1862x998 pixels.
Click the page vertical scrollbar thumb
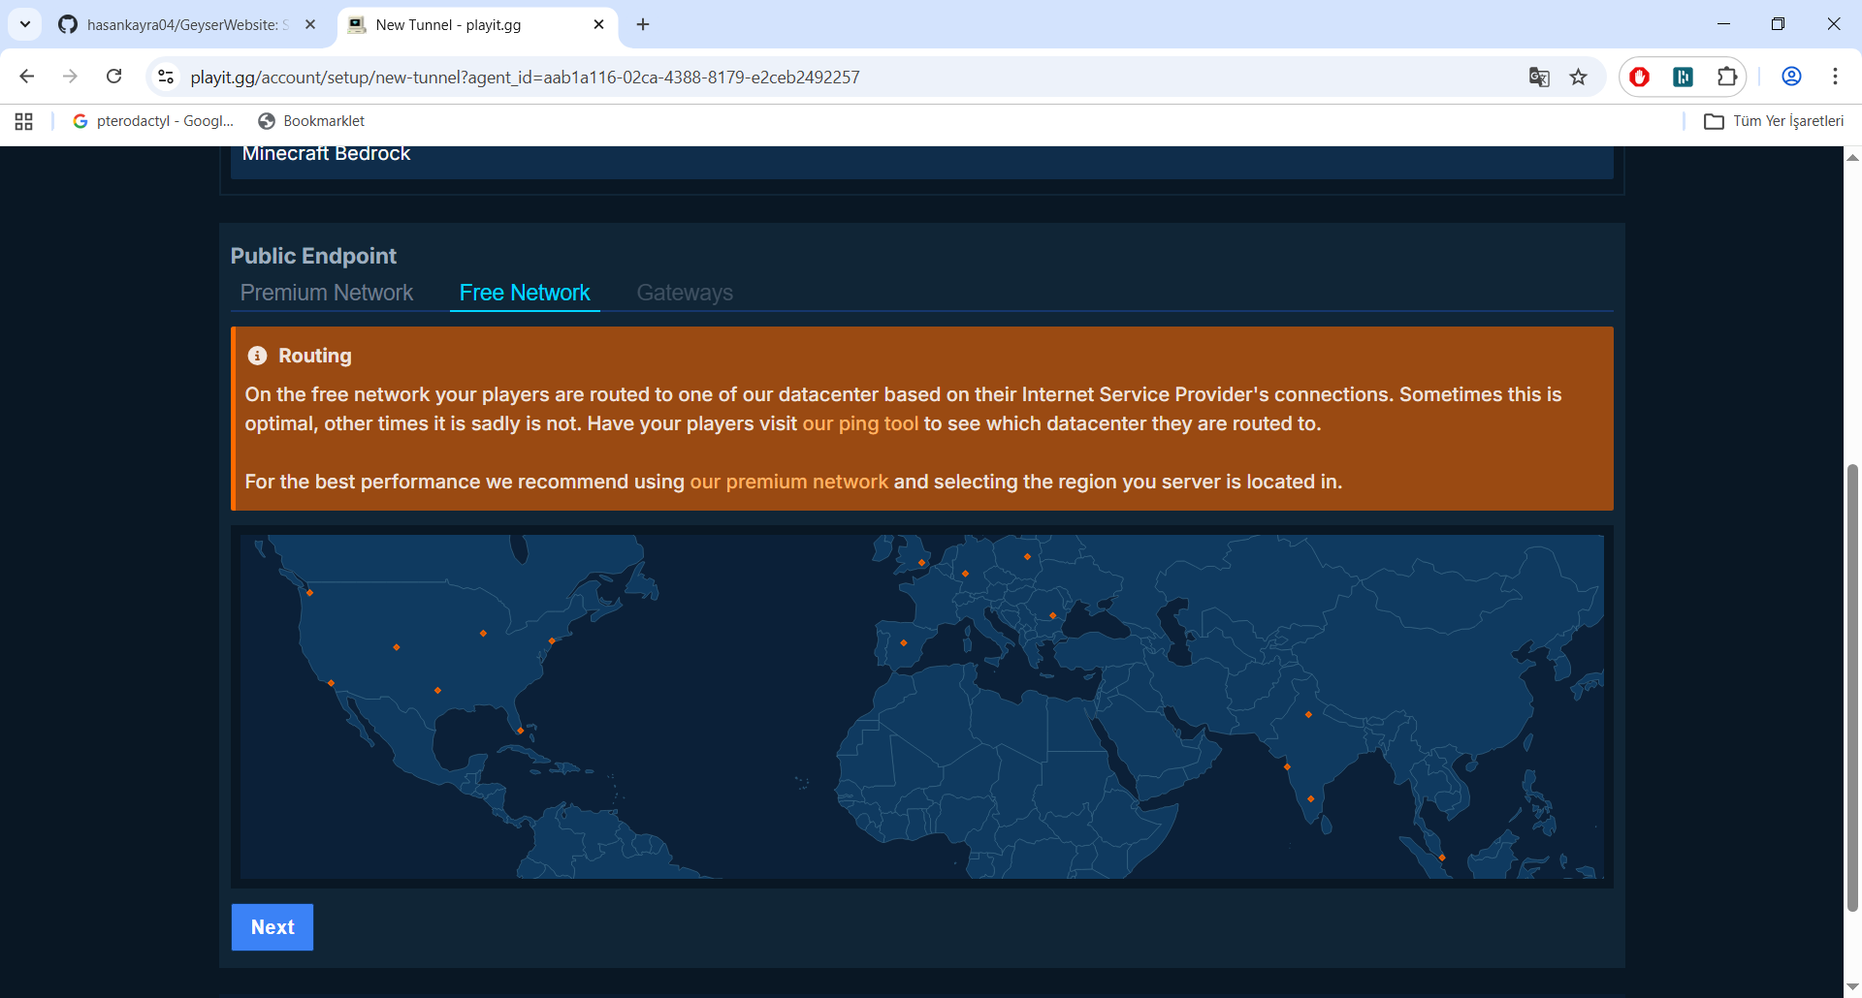coord(1852,688)
